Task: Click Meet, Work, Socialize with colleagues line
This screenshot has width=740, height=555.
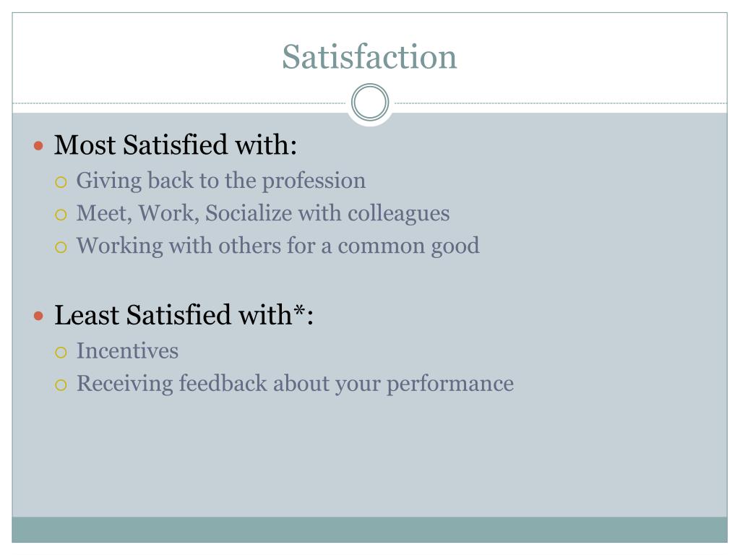Action: point(263,214)
